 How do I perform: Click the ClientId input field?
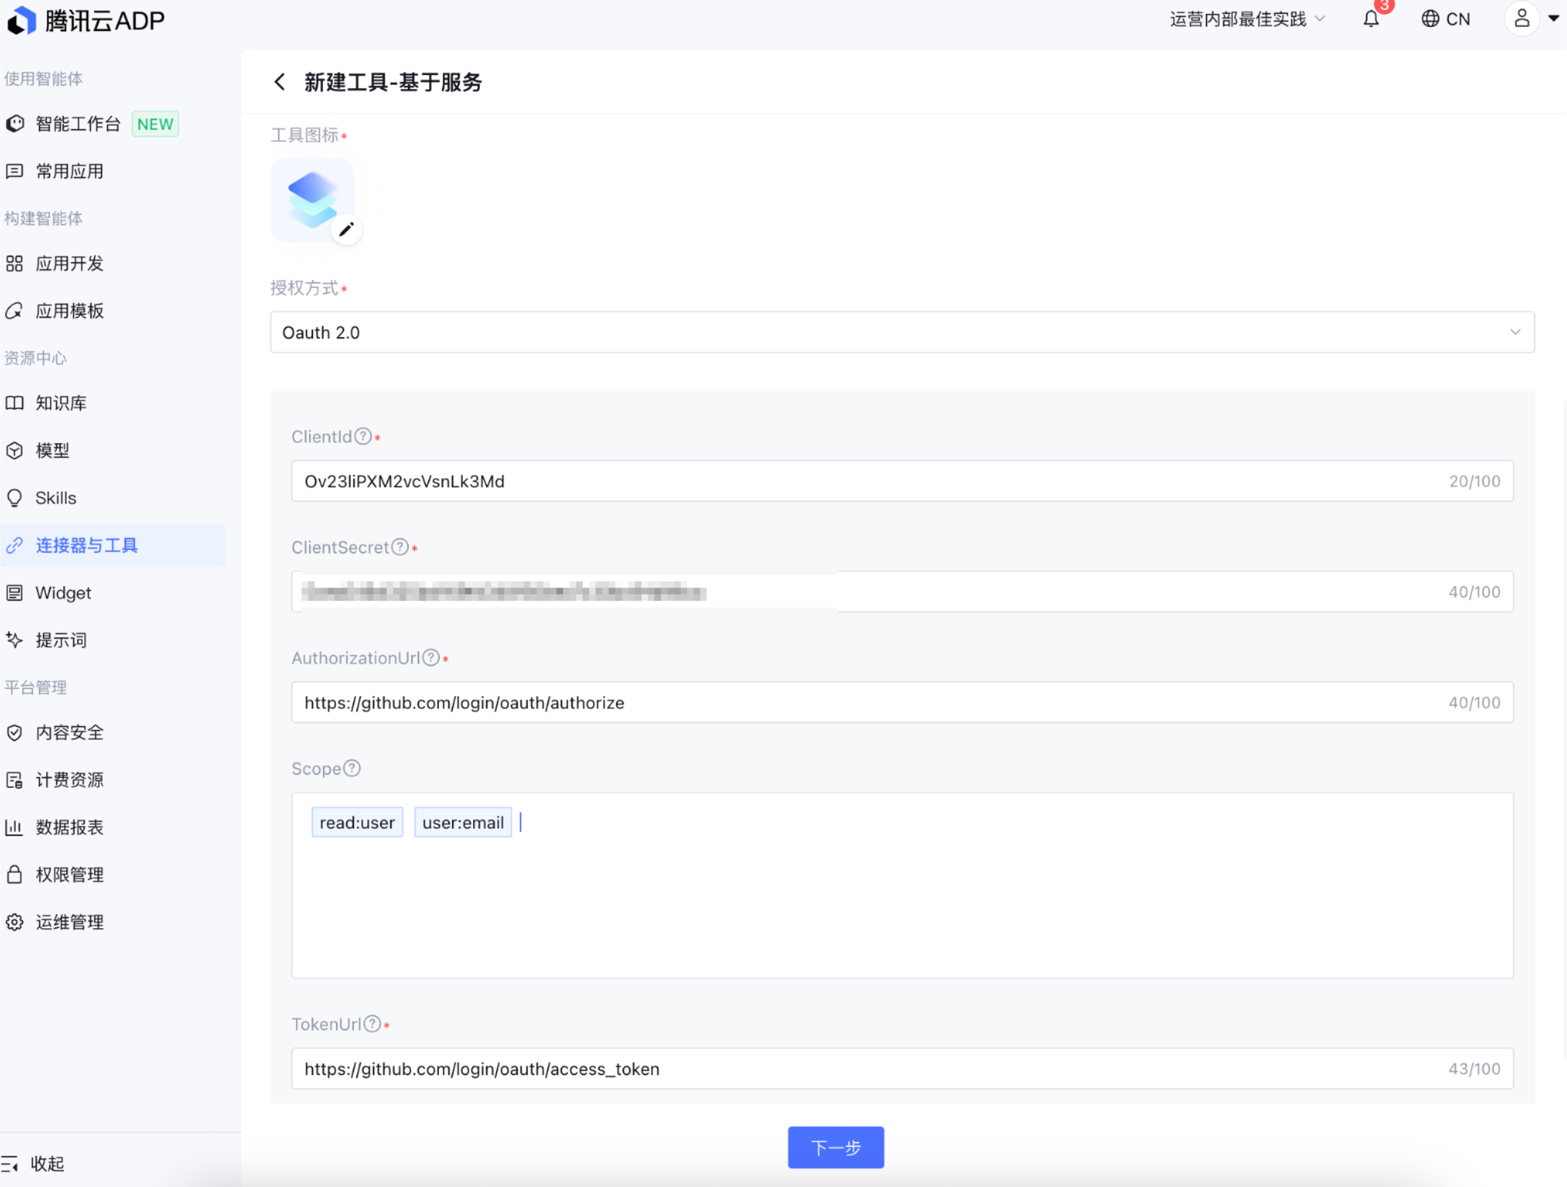coord(903,481)
